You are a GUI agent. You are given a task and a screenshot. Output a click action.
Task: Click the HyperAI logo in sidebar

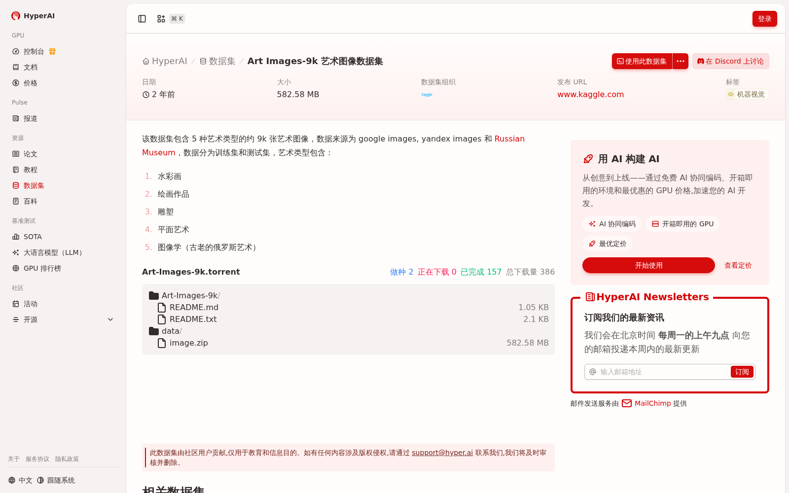33,16
